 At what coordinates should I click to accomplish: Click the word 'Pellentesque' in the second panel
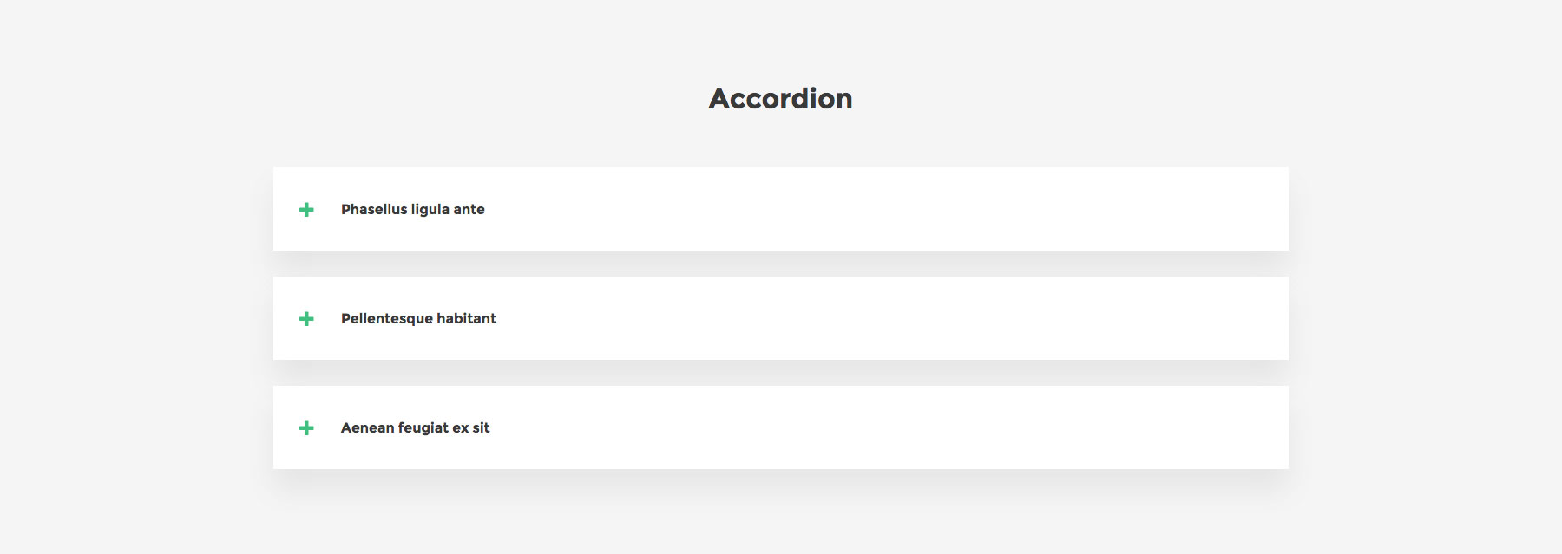pos(384,318)
